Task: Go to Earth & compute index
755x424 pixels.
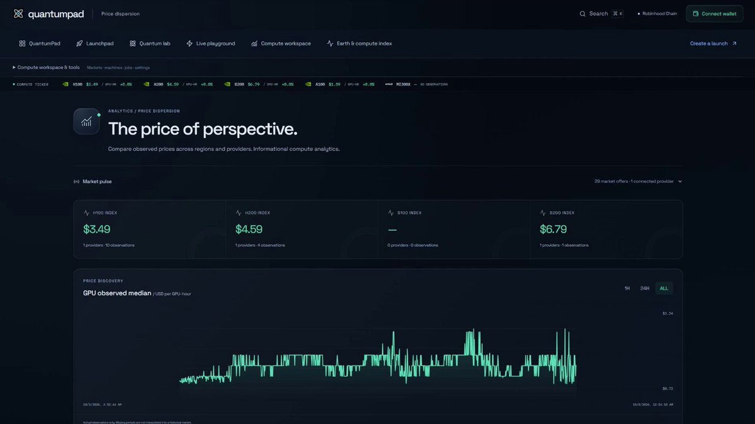Action: [x=359, y=43]
